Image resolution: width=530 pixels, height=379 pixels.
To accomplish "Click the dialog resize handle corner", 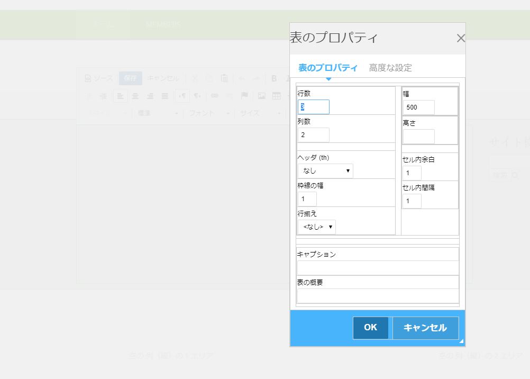I will coord(461,341).
